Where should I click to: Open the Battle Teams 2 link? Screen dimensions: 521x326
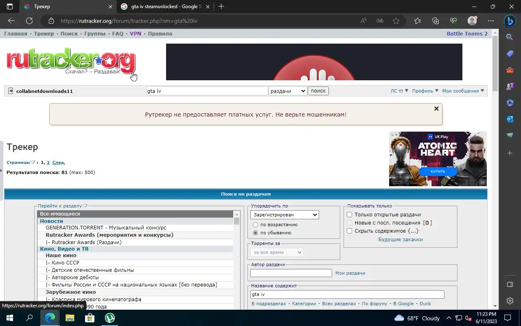pyautogui.click(x=467, y=33)
